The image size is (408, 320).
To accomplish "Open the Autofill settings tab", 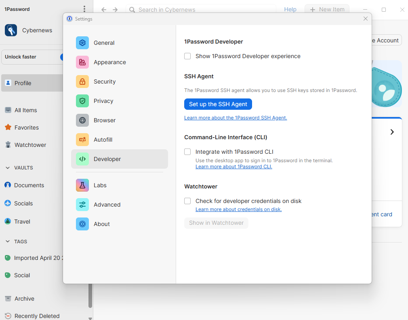I will coord(120,140).
